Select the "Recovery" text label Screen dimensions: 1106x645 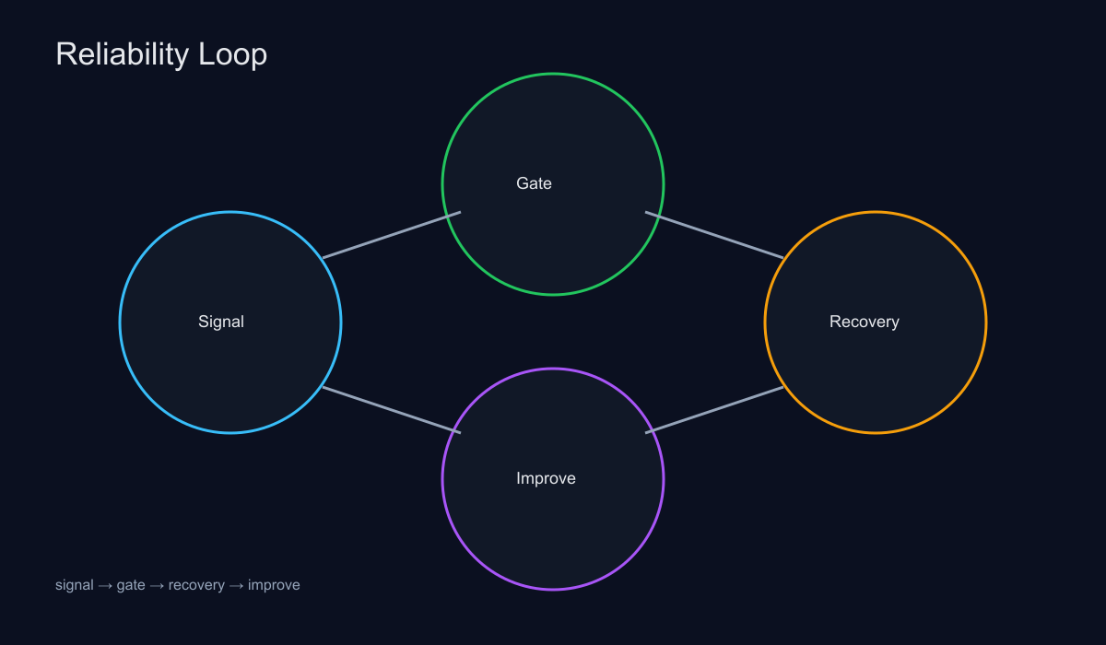(x=864, y=322)
